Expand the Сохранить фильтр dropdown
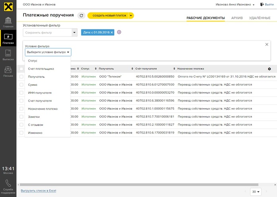The height and width of the screenshot is (197, 277). coord(74,33)
